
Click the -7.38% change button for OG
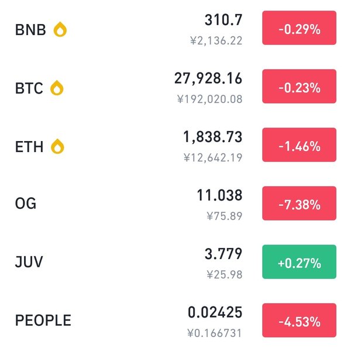coord(300,203)
